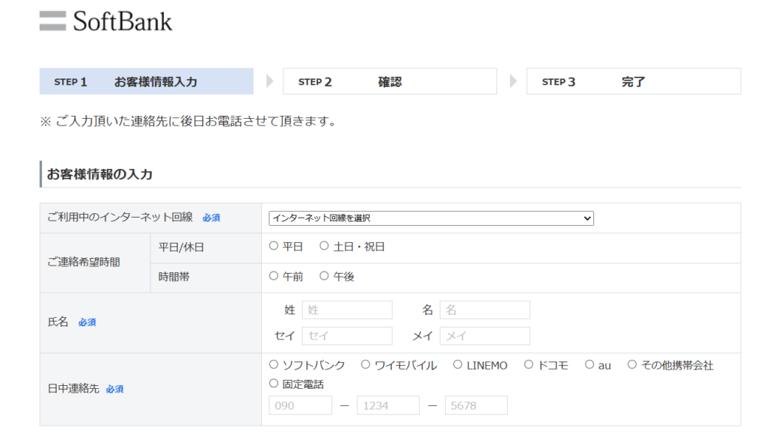
Task: Click the STEP 2 確認 step tab
Action: (x=390, y=82)
